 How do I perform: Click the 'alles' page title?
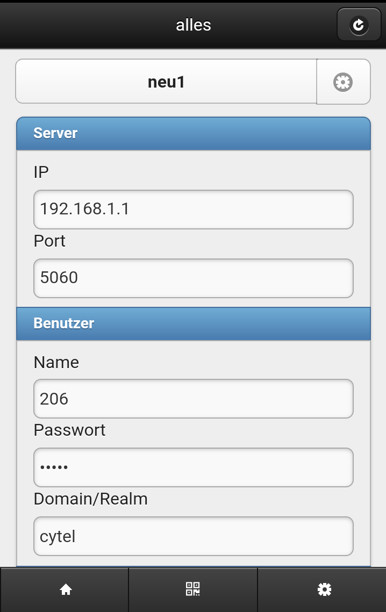(x=194, y=25)
